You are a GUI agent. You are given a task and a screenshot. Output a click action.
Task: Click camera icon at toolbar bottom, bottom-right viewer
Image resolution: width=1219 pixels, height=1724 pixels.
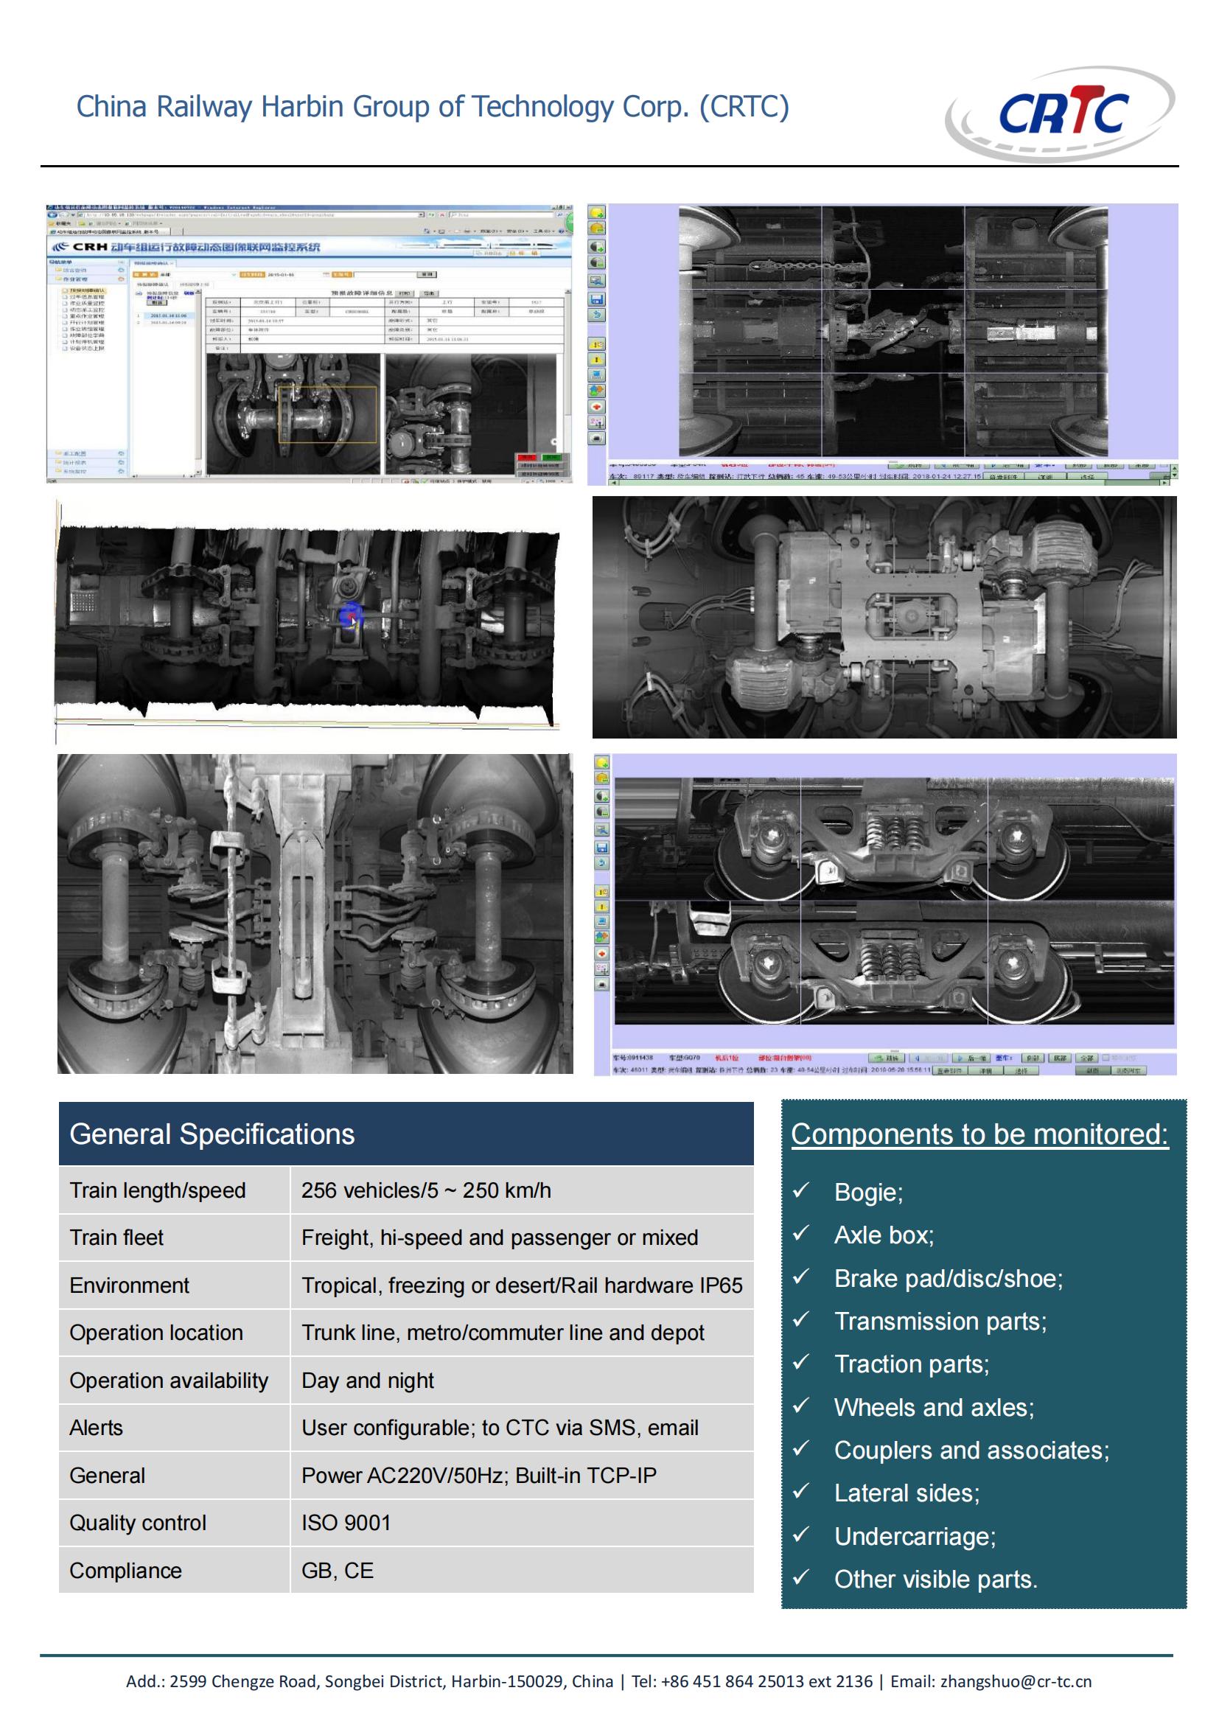coord(602,985)
